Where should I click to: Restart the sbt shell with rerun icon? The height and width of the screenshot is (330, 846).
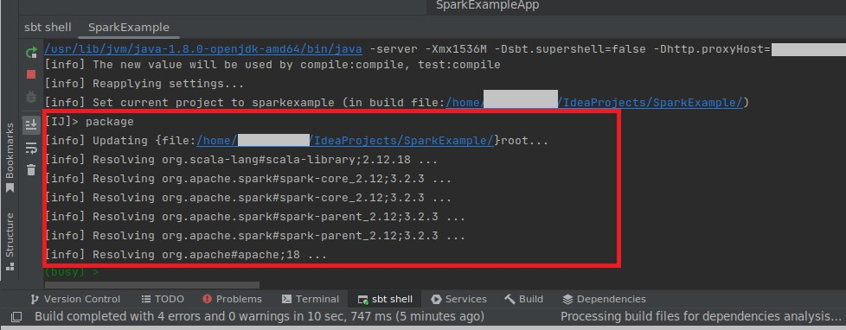click(x=31, y=53)
